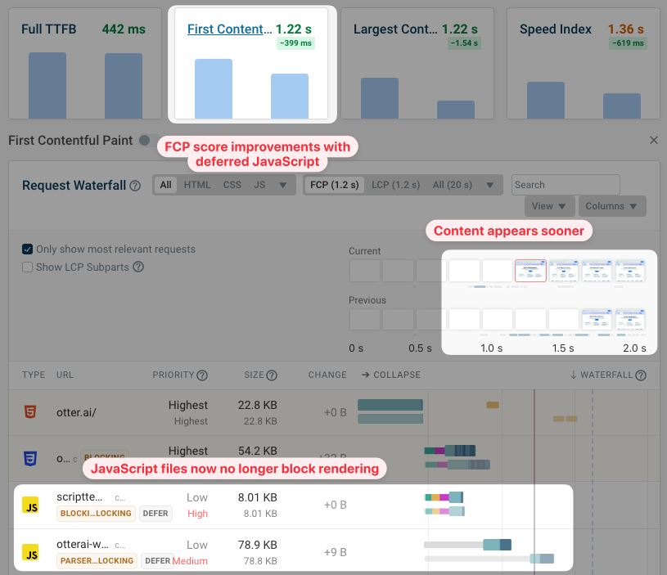The width and height of the screenshot is (667, 575).
Task: Open LCP Subparts help icon
Action: point(138,267)
